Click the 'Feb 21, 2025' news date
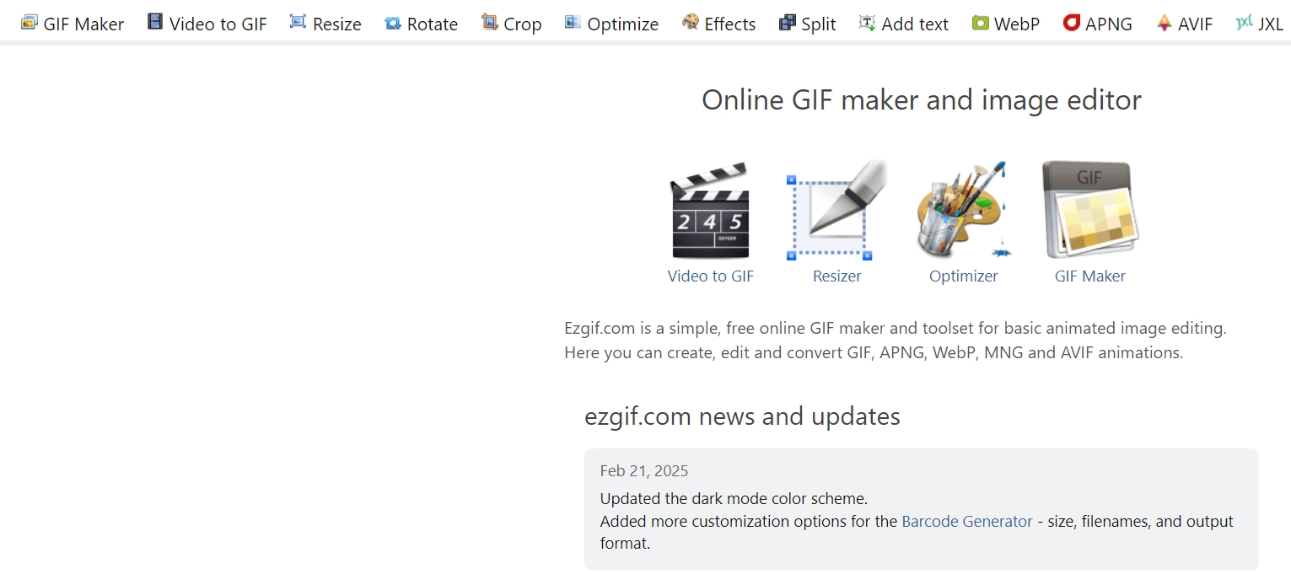The image size is (1291, 574). pyautogui.click(x=644, y=471)
